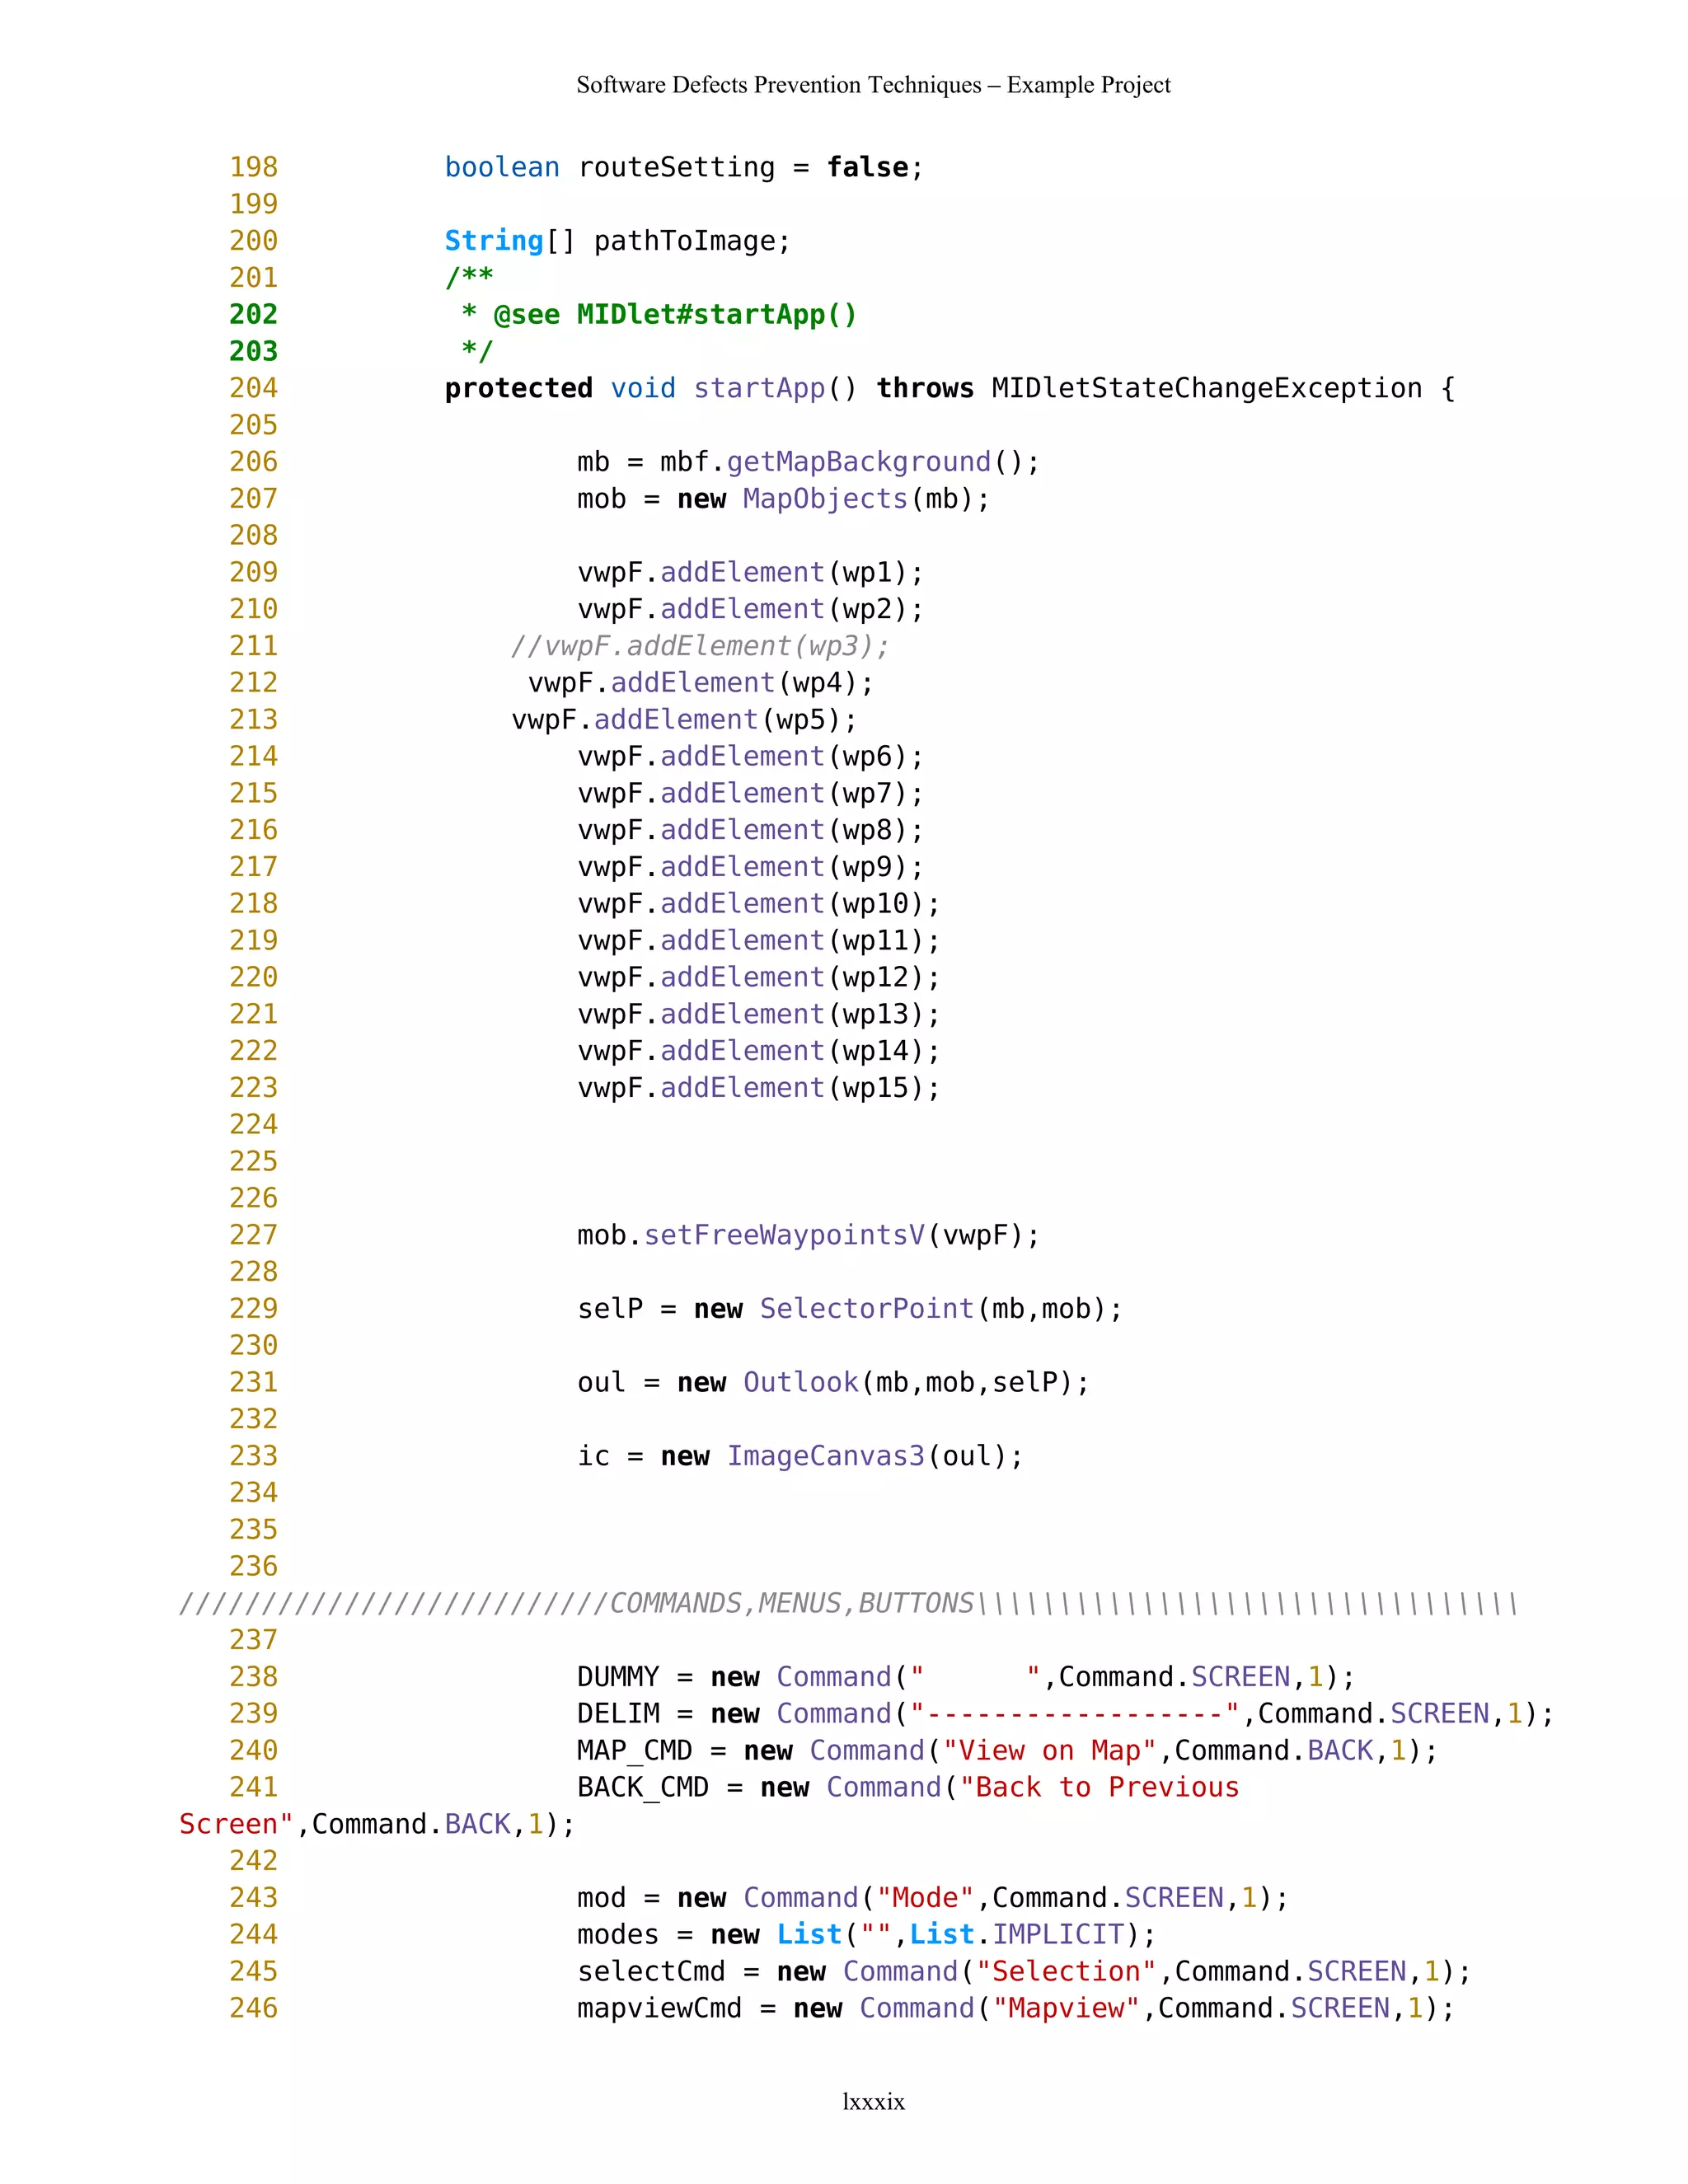Click the 'DUMMY = new Command' line
The width and height of the screenshot is (1688, 2184).
(966, 1677)
